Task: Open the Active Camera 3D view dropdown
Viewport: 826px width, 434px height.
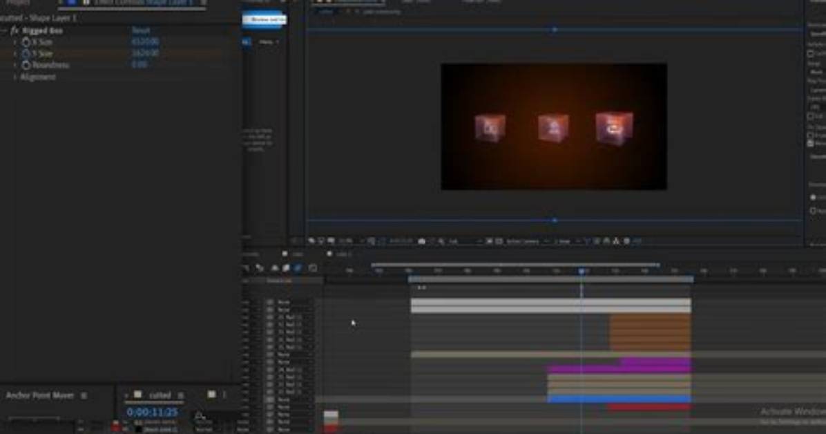Action: 527,241
